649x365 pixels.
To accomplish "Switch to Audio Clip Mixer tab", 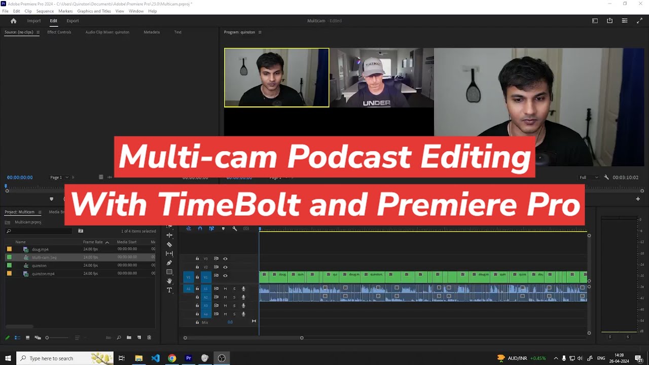I will [107, 32].
